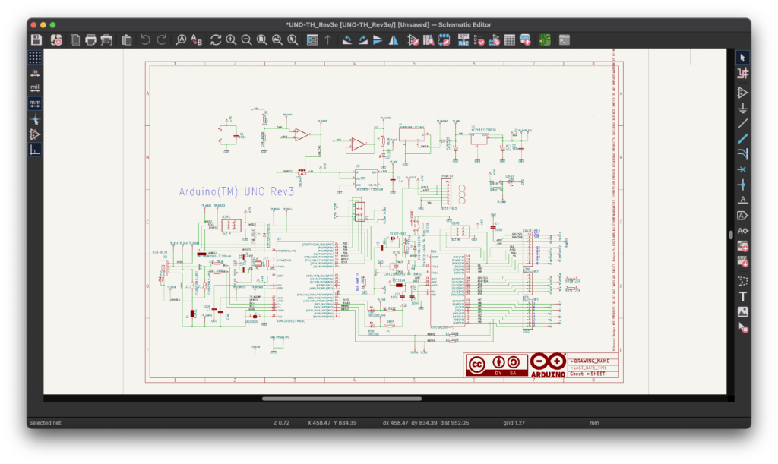Toggle orthogonal line drawing mode
Image resolution: width=778 pixels, height=464 pixels.
click(x=35, y=150)
